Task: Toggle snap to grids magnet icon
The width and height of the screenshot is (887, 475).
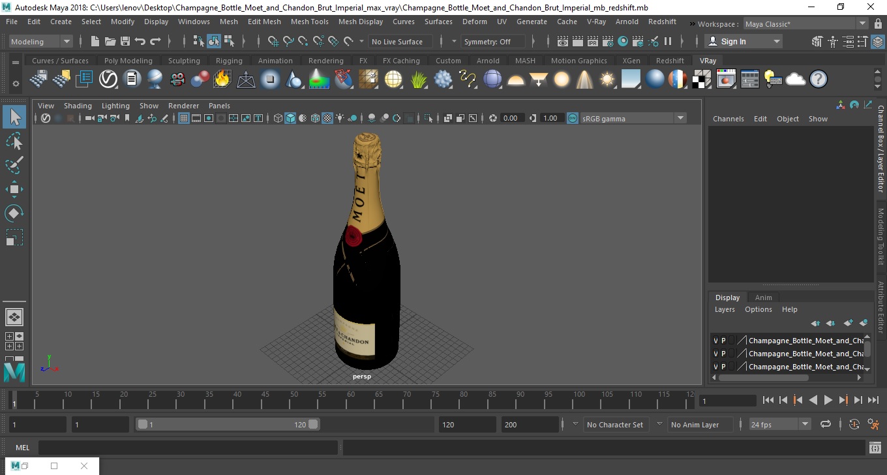Action: click(273, 41)
